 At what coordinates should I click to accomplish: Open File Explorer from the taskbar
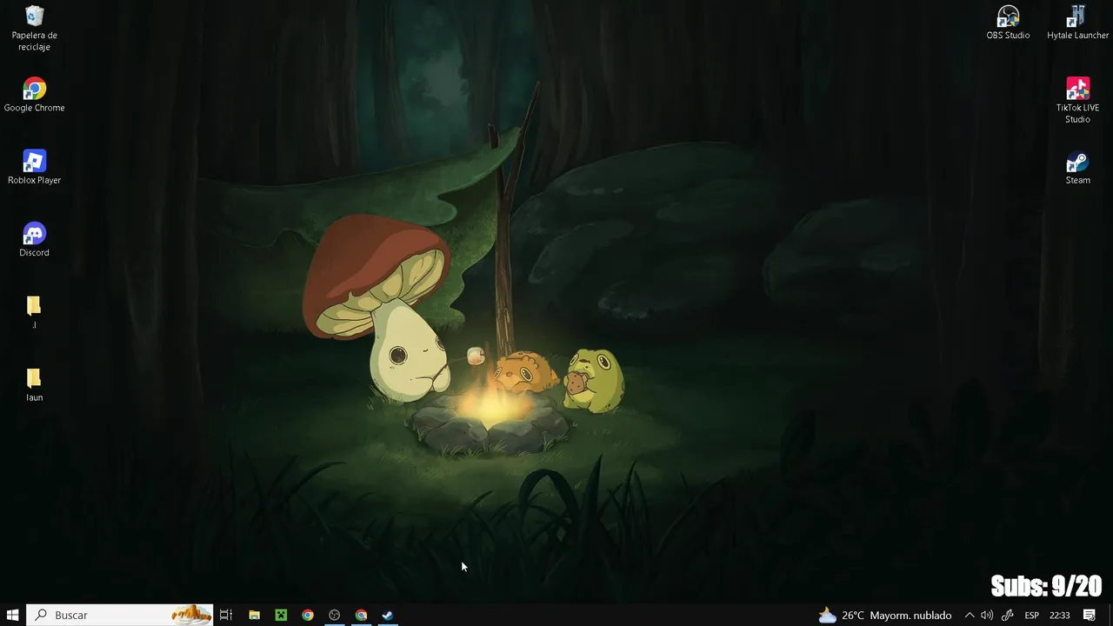254,615
